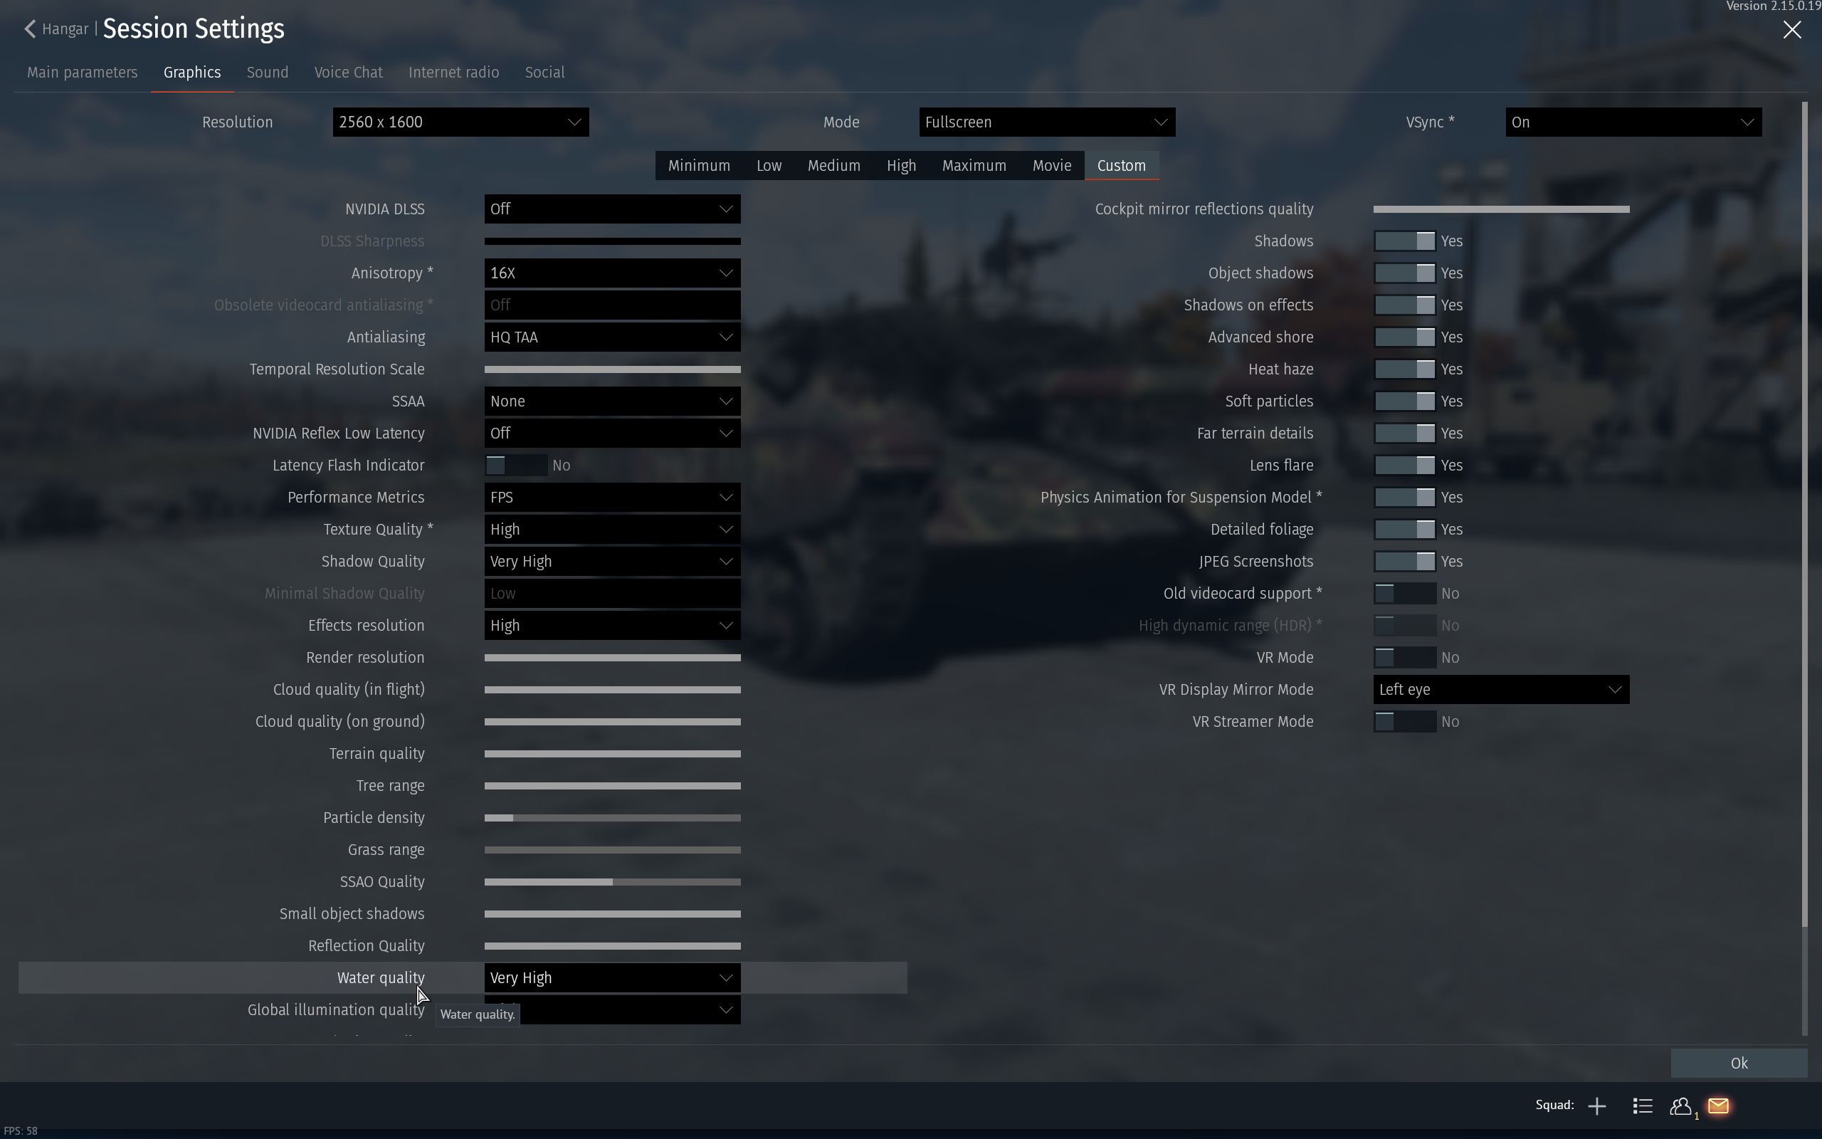Expand the SSAA dropdown
Image resolution: width=1822 pixels, height=1139 pixels.
click(612, 401)
